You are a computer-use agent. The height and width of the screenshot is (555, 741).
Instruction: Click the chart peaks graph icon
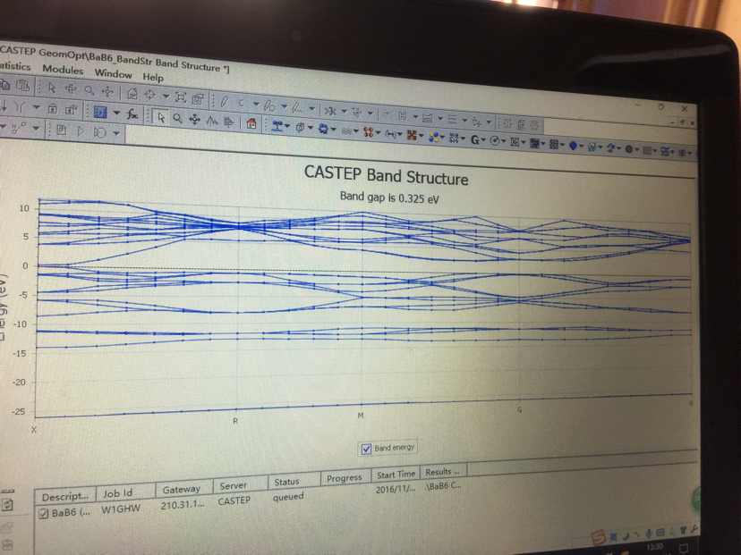click(x=212, y=121)
